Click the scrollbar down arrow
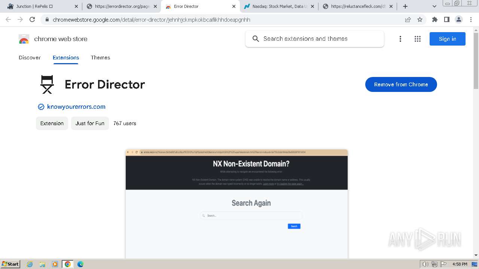The height and width of the screenshot is (269, 479). (x=476, y=255)
